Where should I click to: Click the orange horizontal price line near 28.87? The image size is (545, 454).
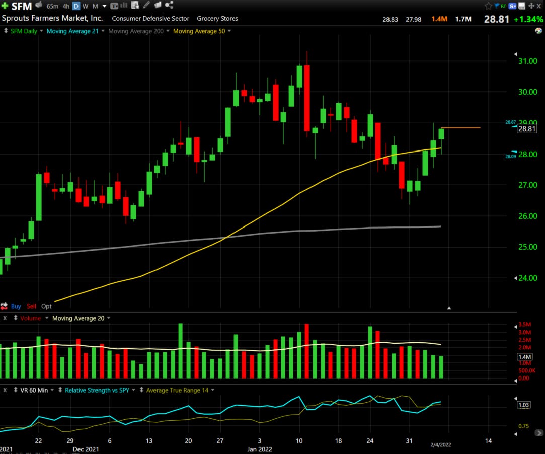tap(461, 127)
